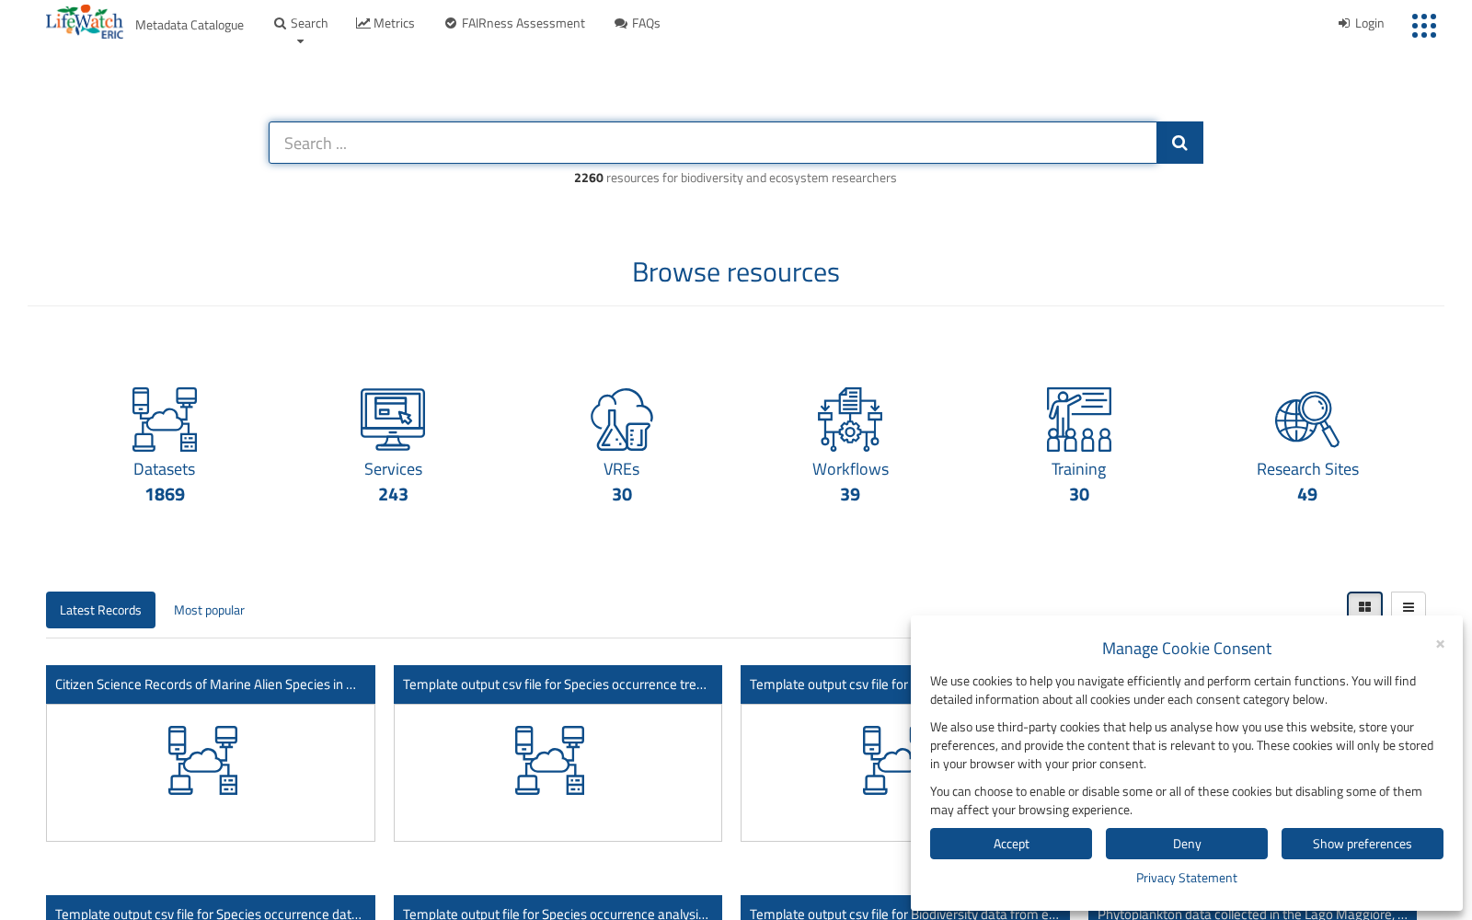Open Template output csv Species occurrence dat... card

click(210, 908)
